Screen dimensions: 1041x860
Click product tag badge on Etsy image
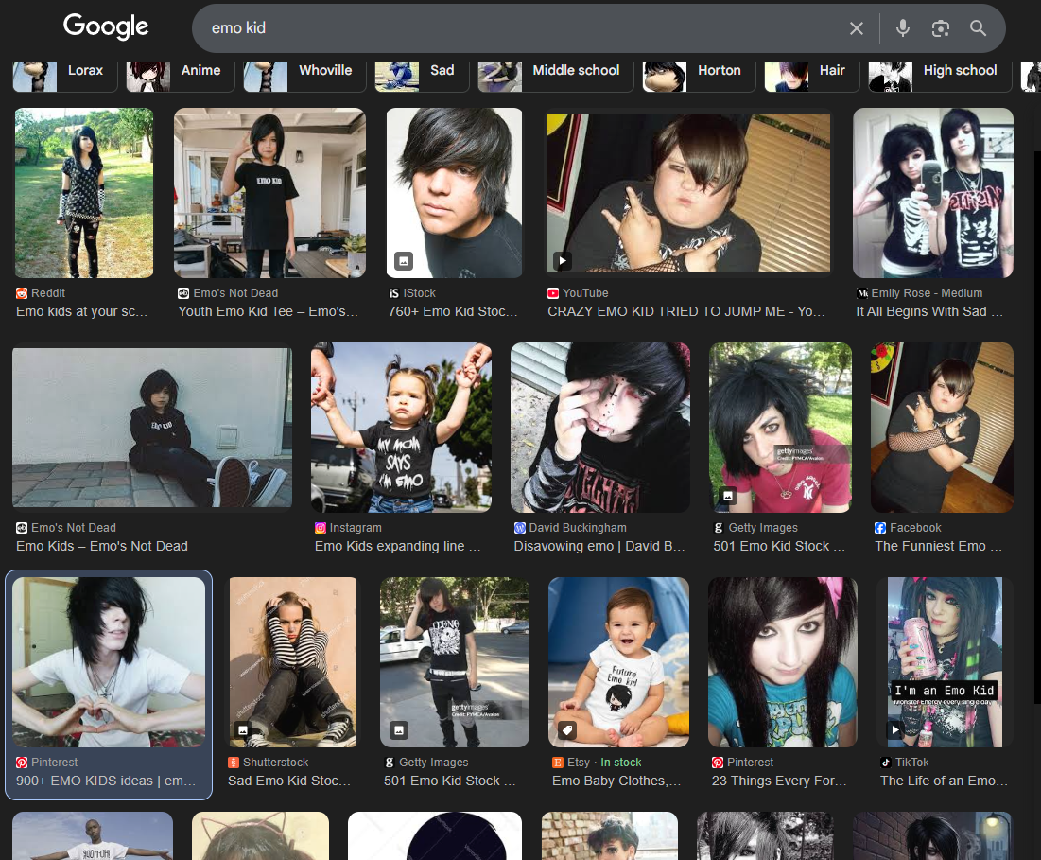pos(567,730)
